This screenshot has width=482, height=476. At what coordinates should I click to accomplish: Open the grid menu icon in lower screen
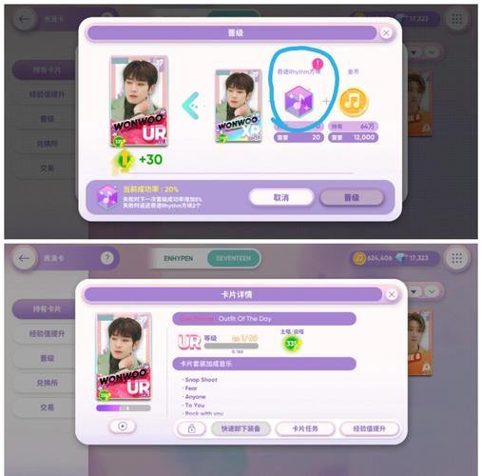tap(456, 258)
